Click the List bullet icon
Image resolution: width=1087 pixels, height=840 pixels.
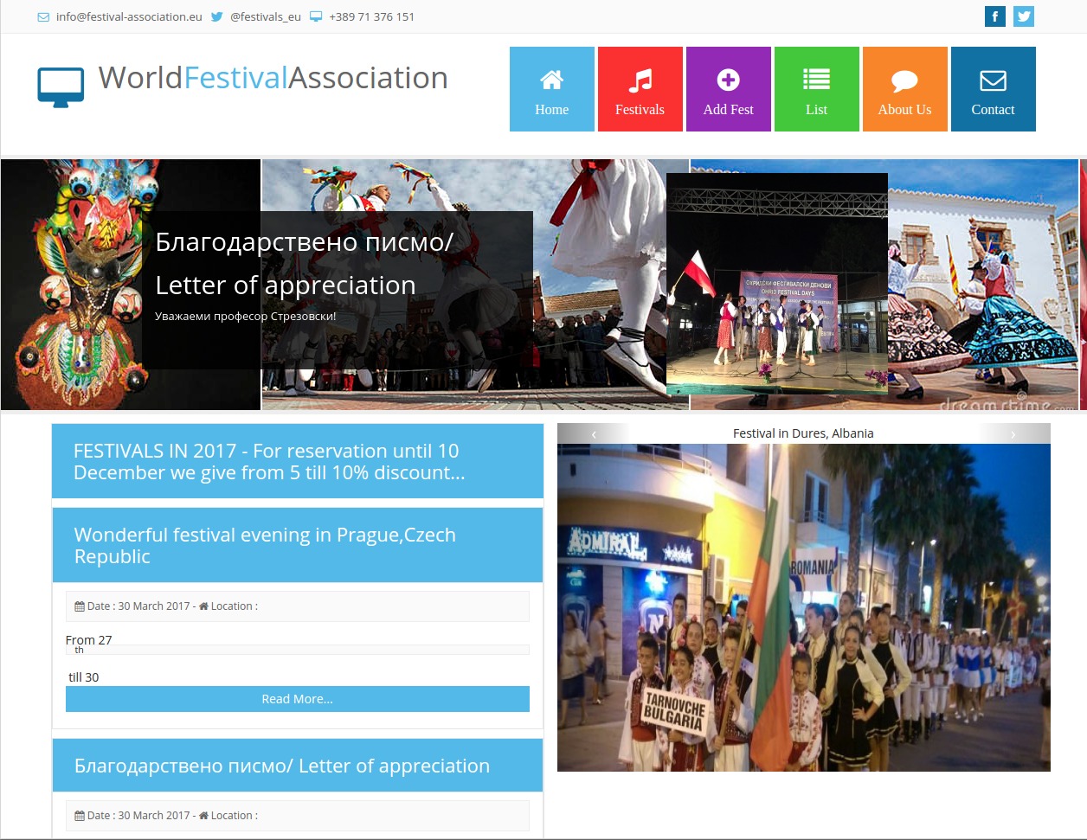click(816, 79)
